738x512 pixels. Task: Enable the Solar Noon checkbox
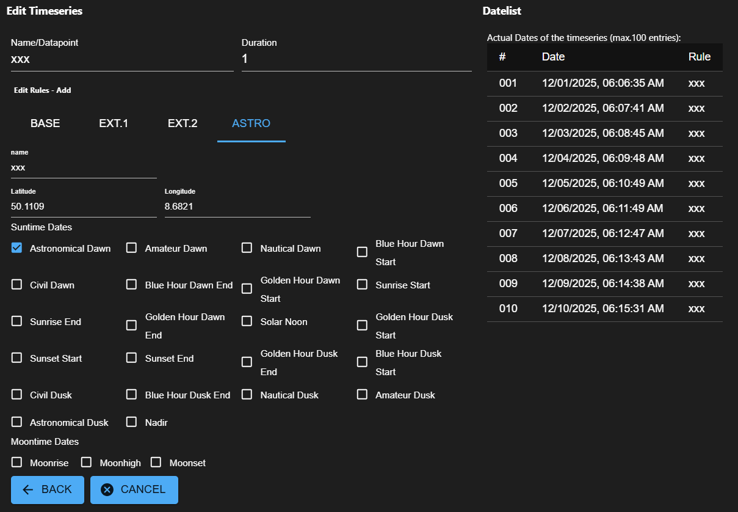pyautogui.click(x=247, y=321)
